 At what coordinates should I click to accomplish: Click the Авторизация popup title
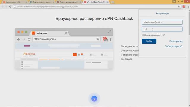[x=162, y=13]
